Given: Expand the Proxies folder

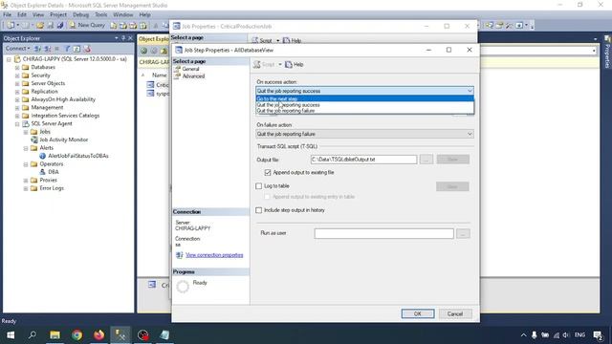Looking at the screenshot, I should point(26,181).
